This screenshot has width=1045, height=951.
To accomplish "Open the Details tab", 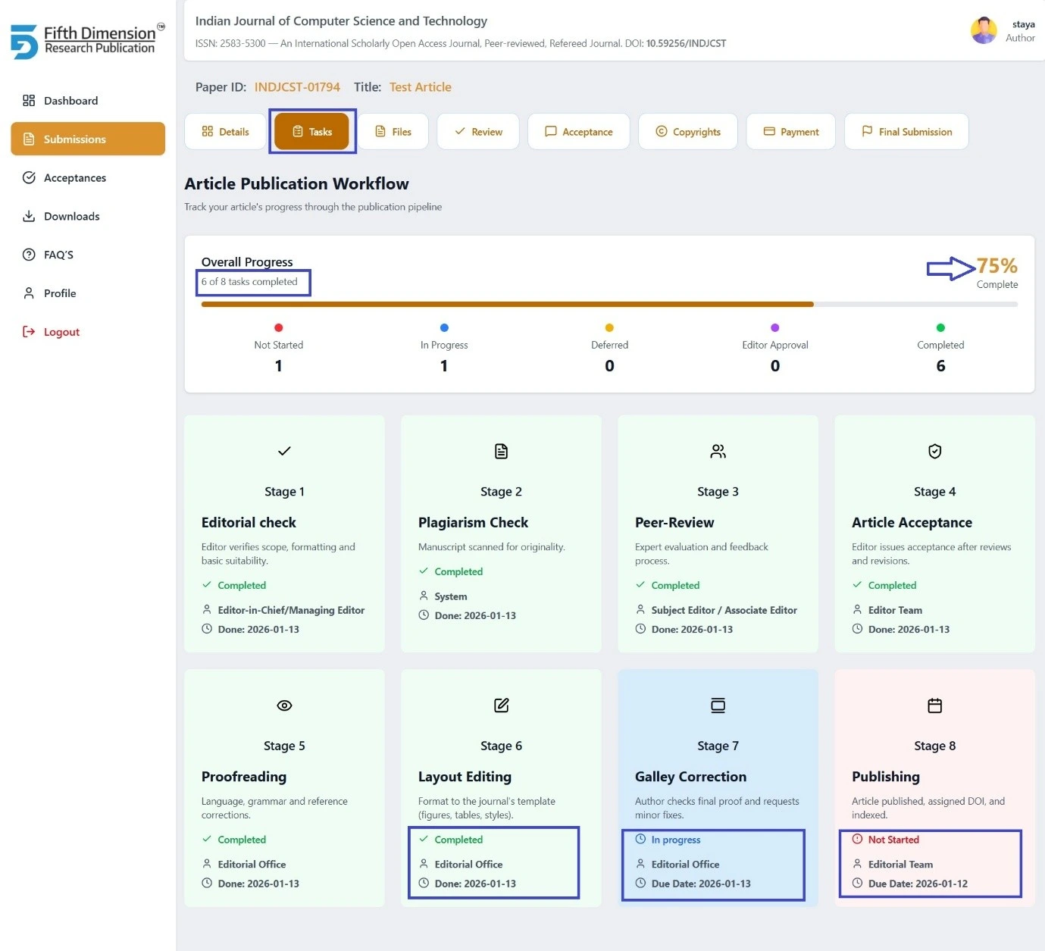I will (x=225, y=131).
